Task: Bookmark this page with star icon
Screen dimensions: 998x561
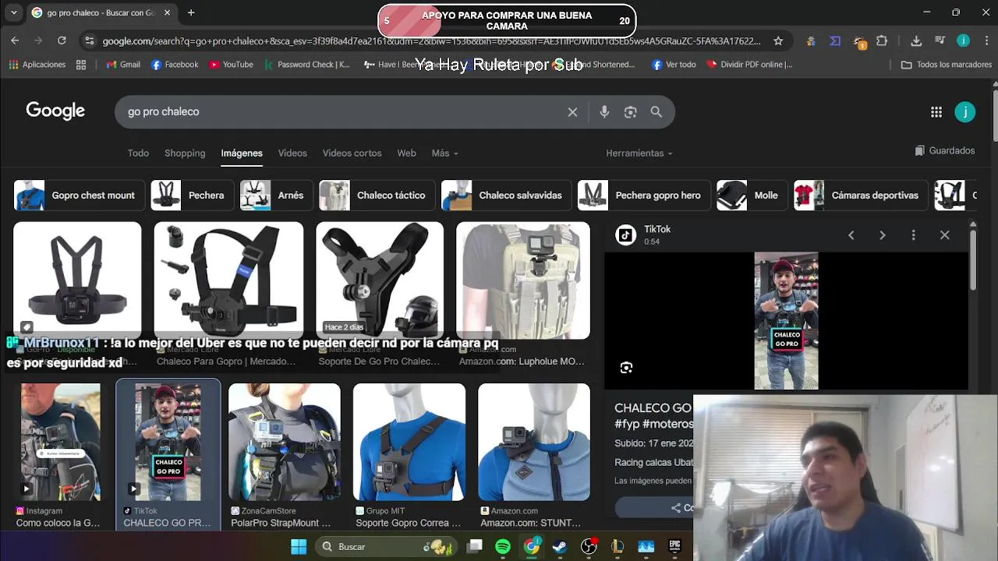Action: pyautogui.click(x=778, y=41)
